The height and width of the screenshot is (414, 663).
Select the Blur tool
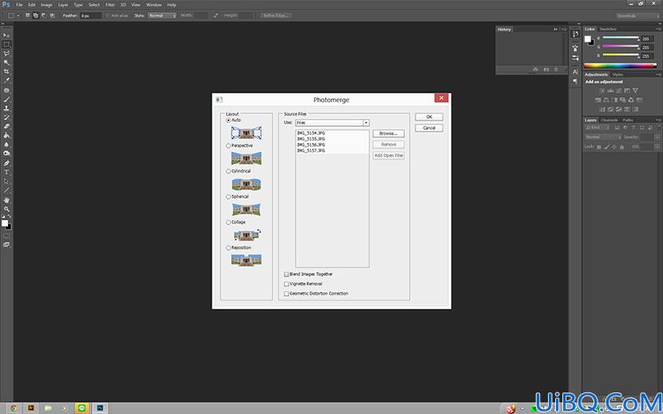[6, 144]
